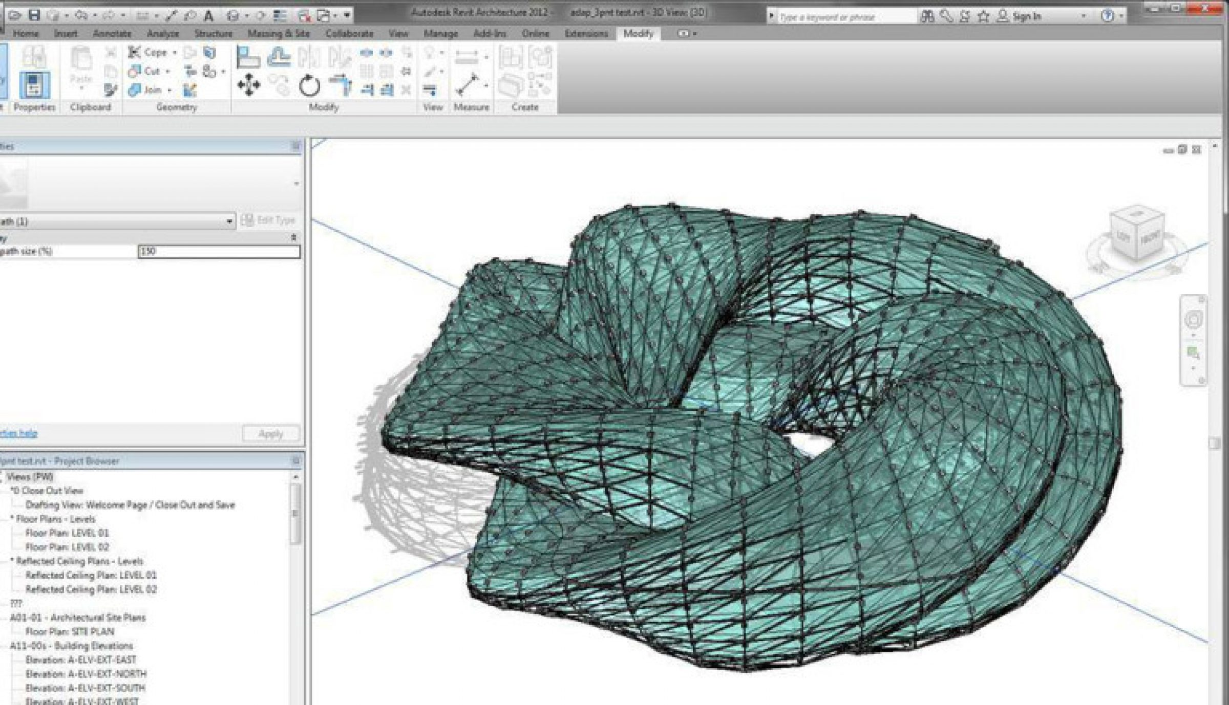Activate the Cope tool

click(x=136, y=52)
